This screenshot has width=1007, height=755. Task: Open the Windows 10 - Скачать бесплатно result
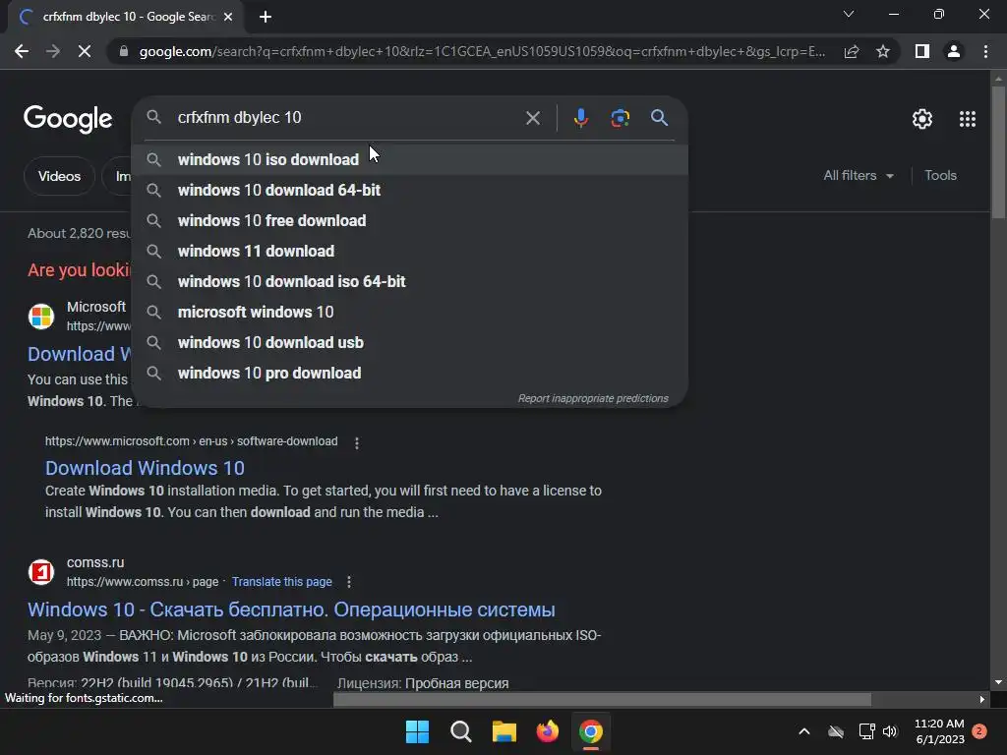(291, 610)
